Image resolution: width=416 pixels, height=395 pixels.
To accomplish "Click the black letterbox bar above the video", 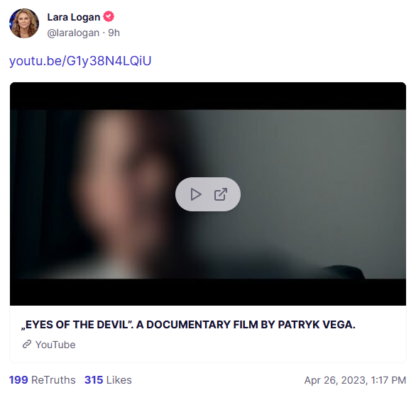I will click(x=208, y=96).
